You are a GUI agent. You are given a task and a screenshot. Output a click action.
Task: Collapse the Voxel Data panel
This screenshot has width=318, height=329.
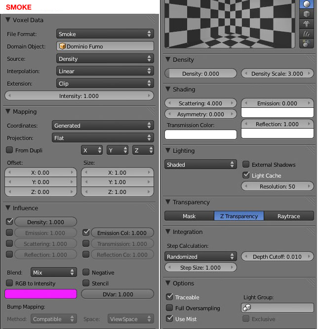click(x=8, y=20)
